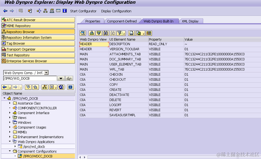Click the Find binoculars icon
The width and height of the screenshot is (261, 159).
pyautogui.click(x=106, y=33)
